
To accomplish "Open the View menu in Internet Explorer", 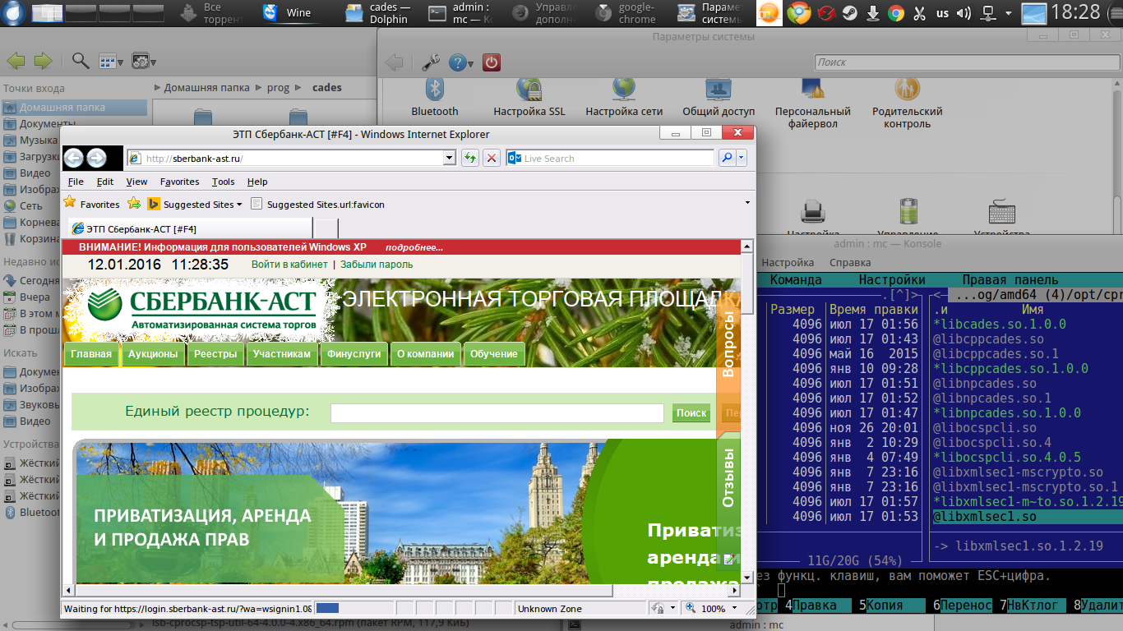I will [x=136, y=182].
